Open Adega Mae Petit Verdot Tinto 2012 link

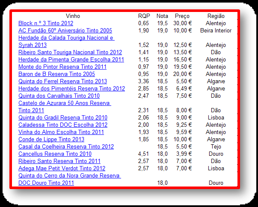point(62,169)
